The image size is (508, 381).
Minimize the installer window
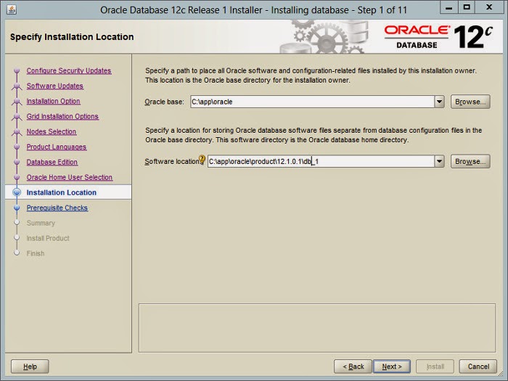pos(448,7)
